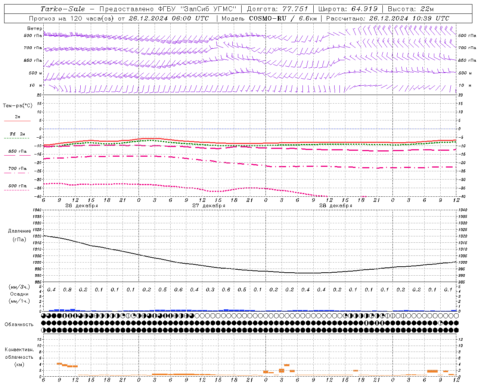Click the Осадки panel label
Screen dimensions: 478x383
[x=19, y=294]
